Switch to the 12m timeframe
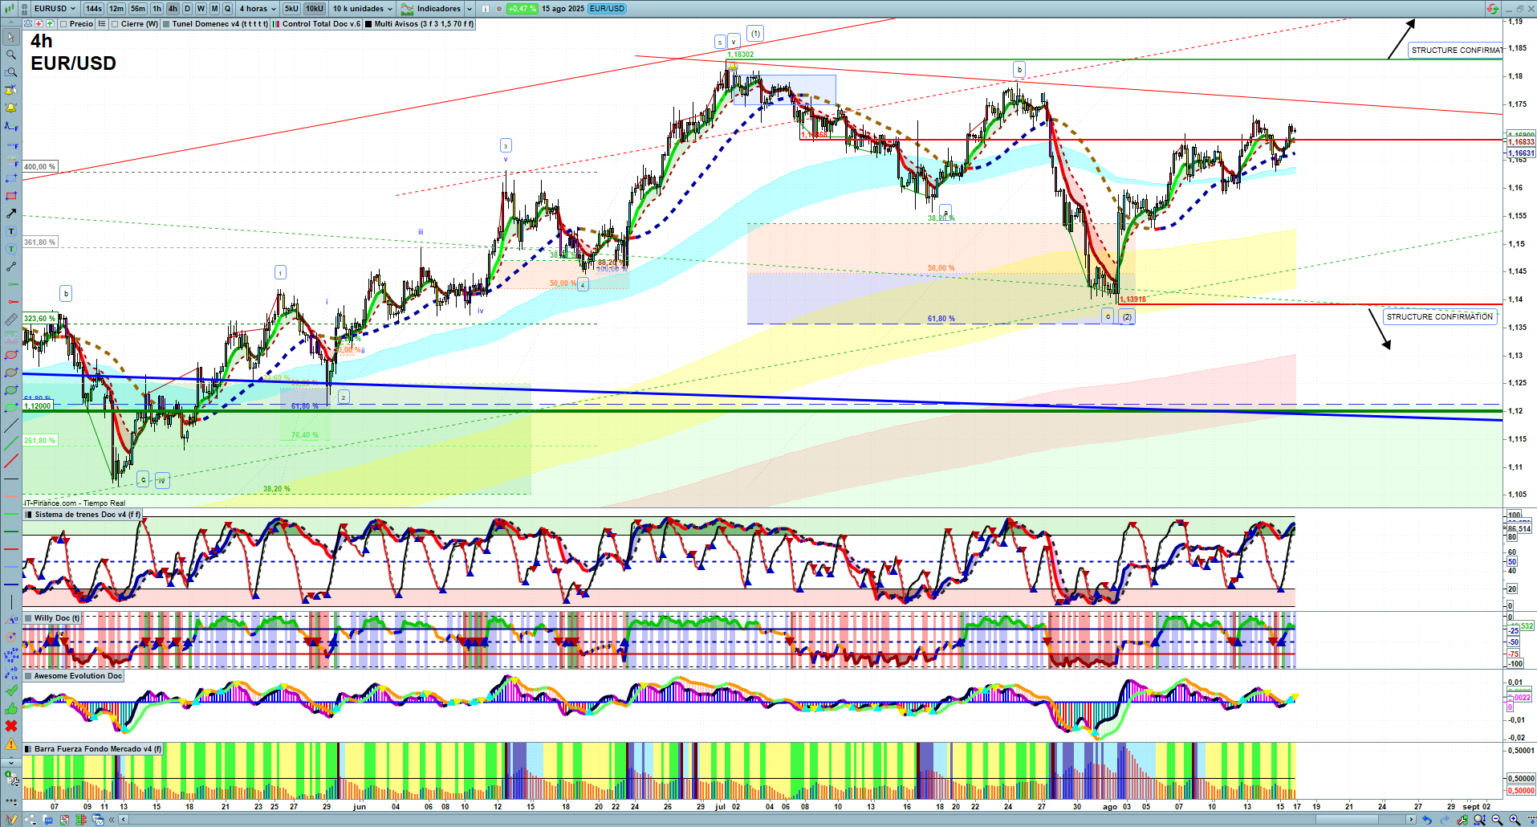The width and height of the screenshot is (1537, 827). [x=116, y=9]
